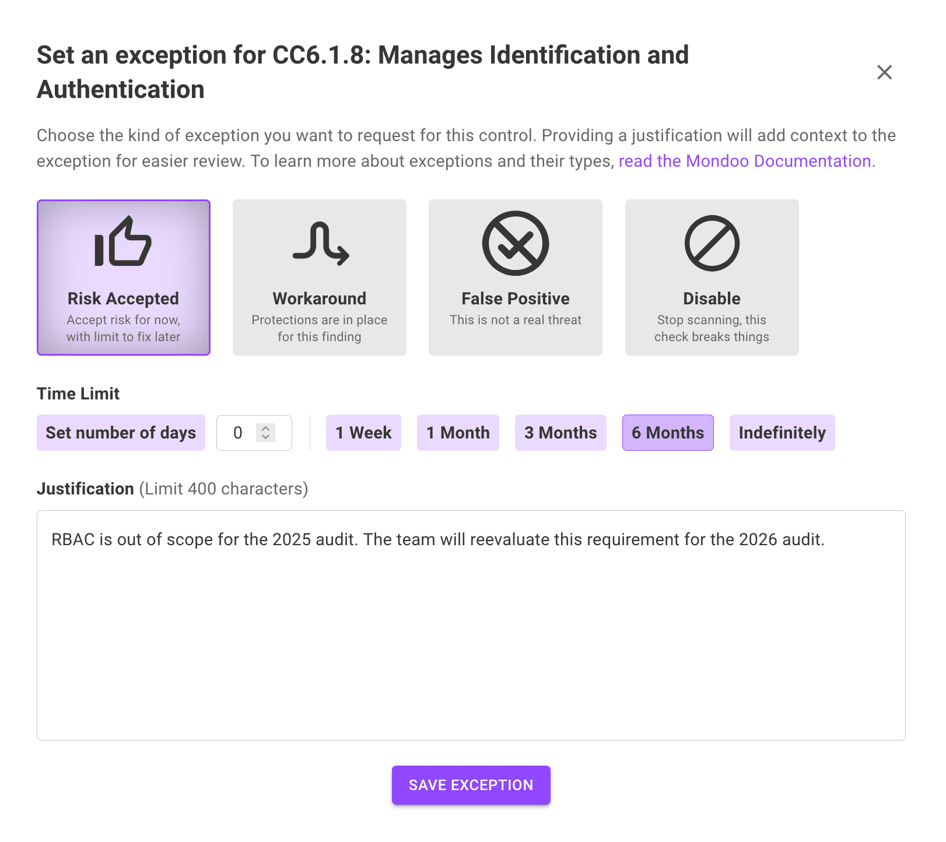
Task: Click Set number of days option
Action: (x=121, y=433)
